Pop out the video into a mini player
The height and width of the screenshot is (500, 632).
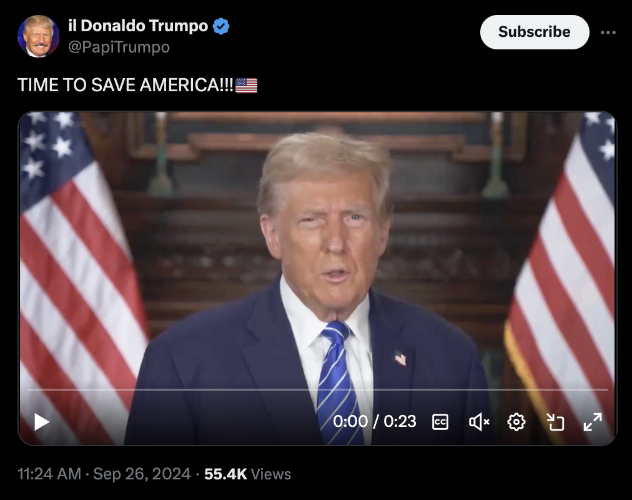555,422
